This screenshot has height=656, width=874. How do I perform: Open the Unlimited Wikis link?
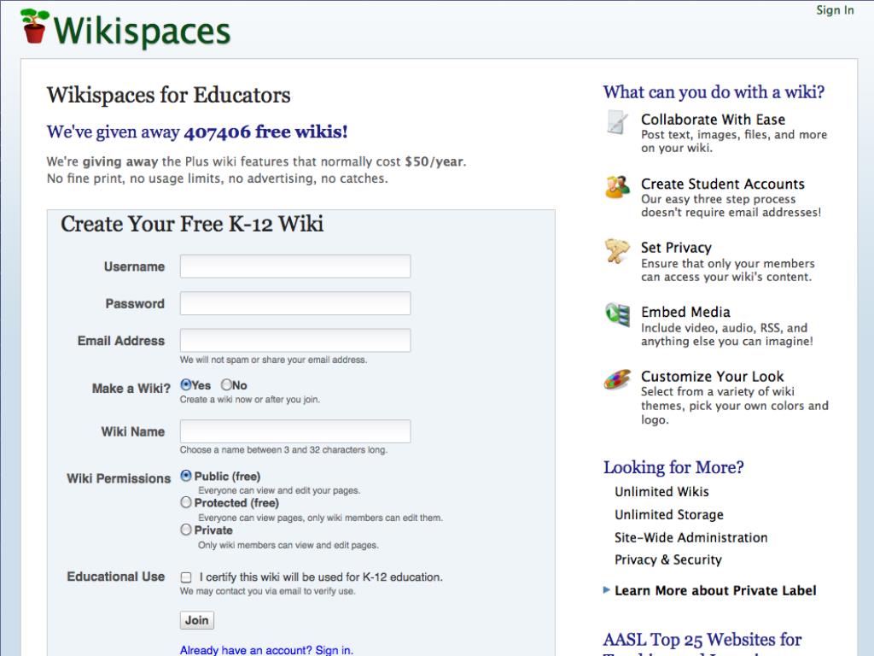[x=661, y=491]
